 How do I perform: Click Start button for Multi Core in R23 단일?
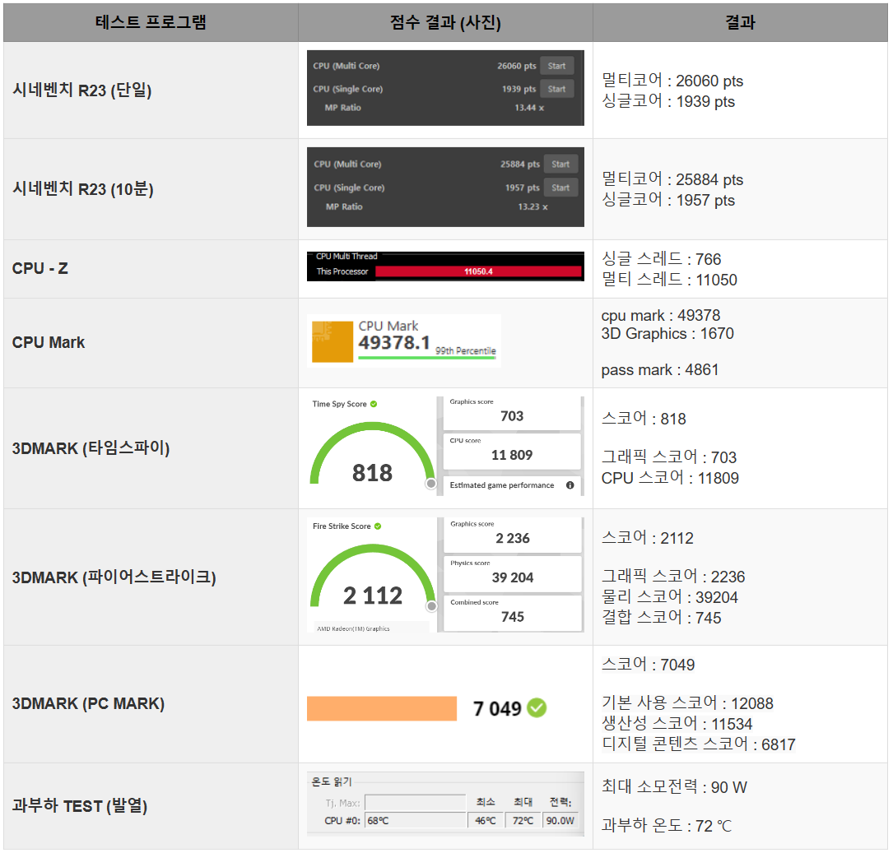click(556, 66)
